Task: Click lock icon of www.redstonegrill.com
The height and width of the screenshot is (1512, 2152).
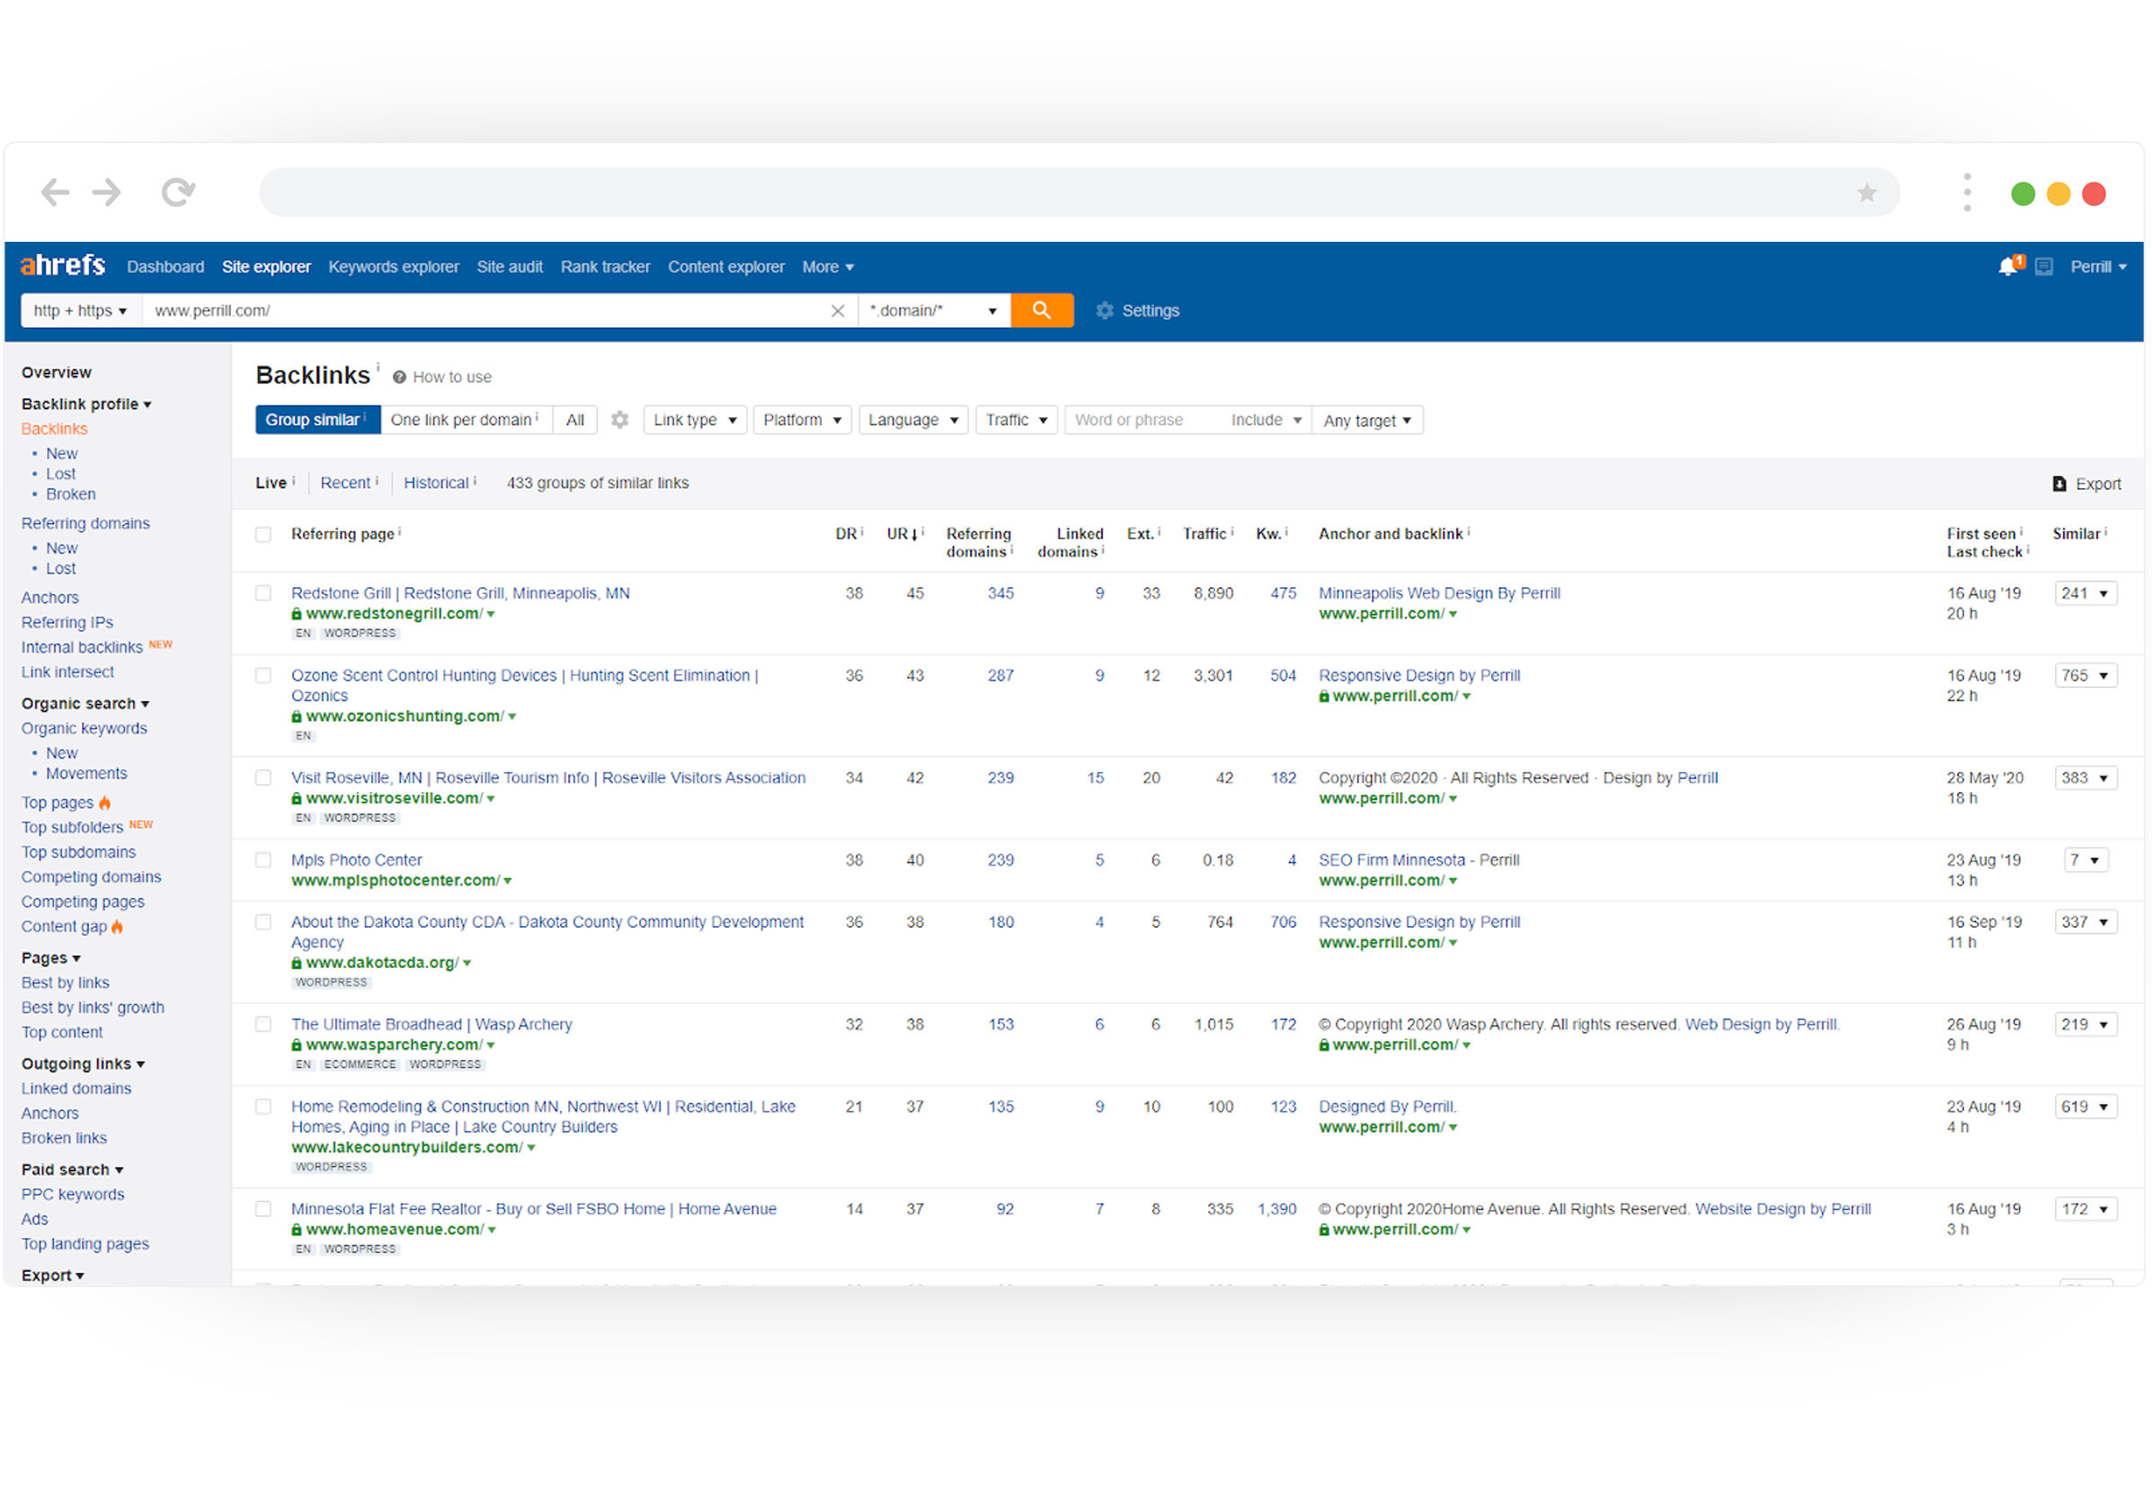Action: pyautogui.click(x=296, y=614)
